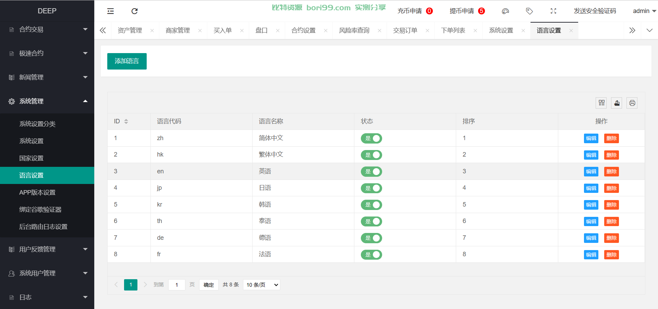Click 编辑 for the jp row
This screenshot has width=658, height=309.
591,188
